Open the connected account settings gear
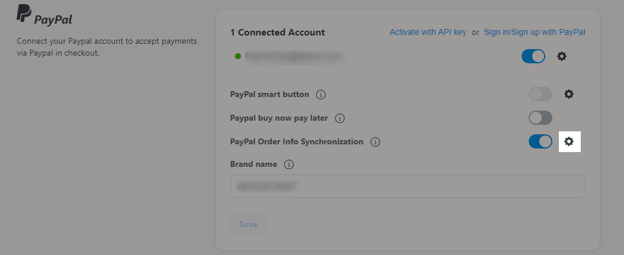Image resolution: width=624 pixels, height=255 pixels. [561, 56]
